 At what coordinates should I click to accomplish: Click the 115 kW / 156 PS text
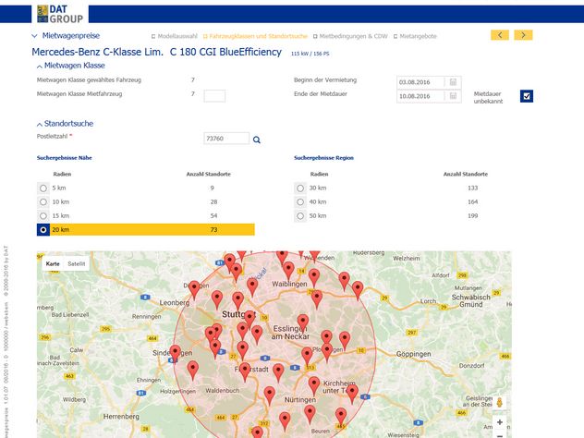pos(310,54)
